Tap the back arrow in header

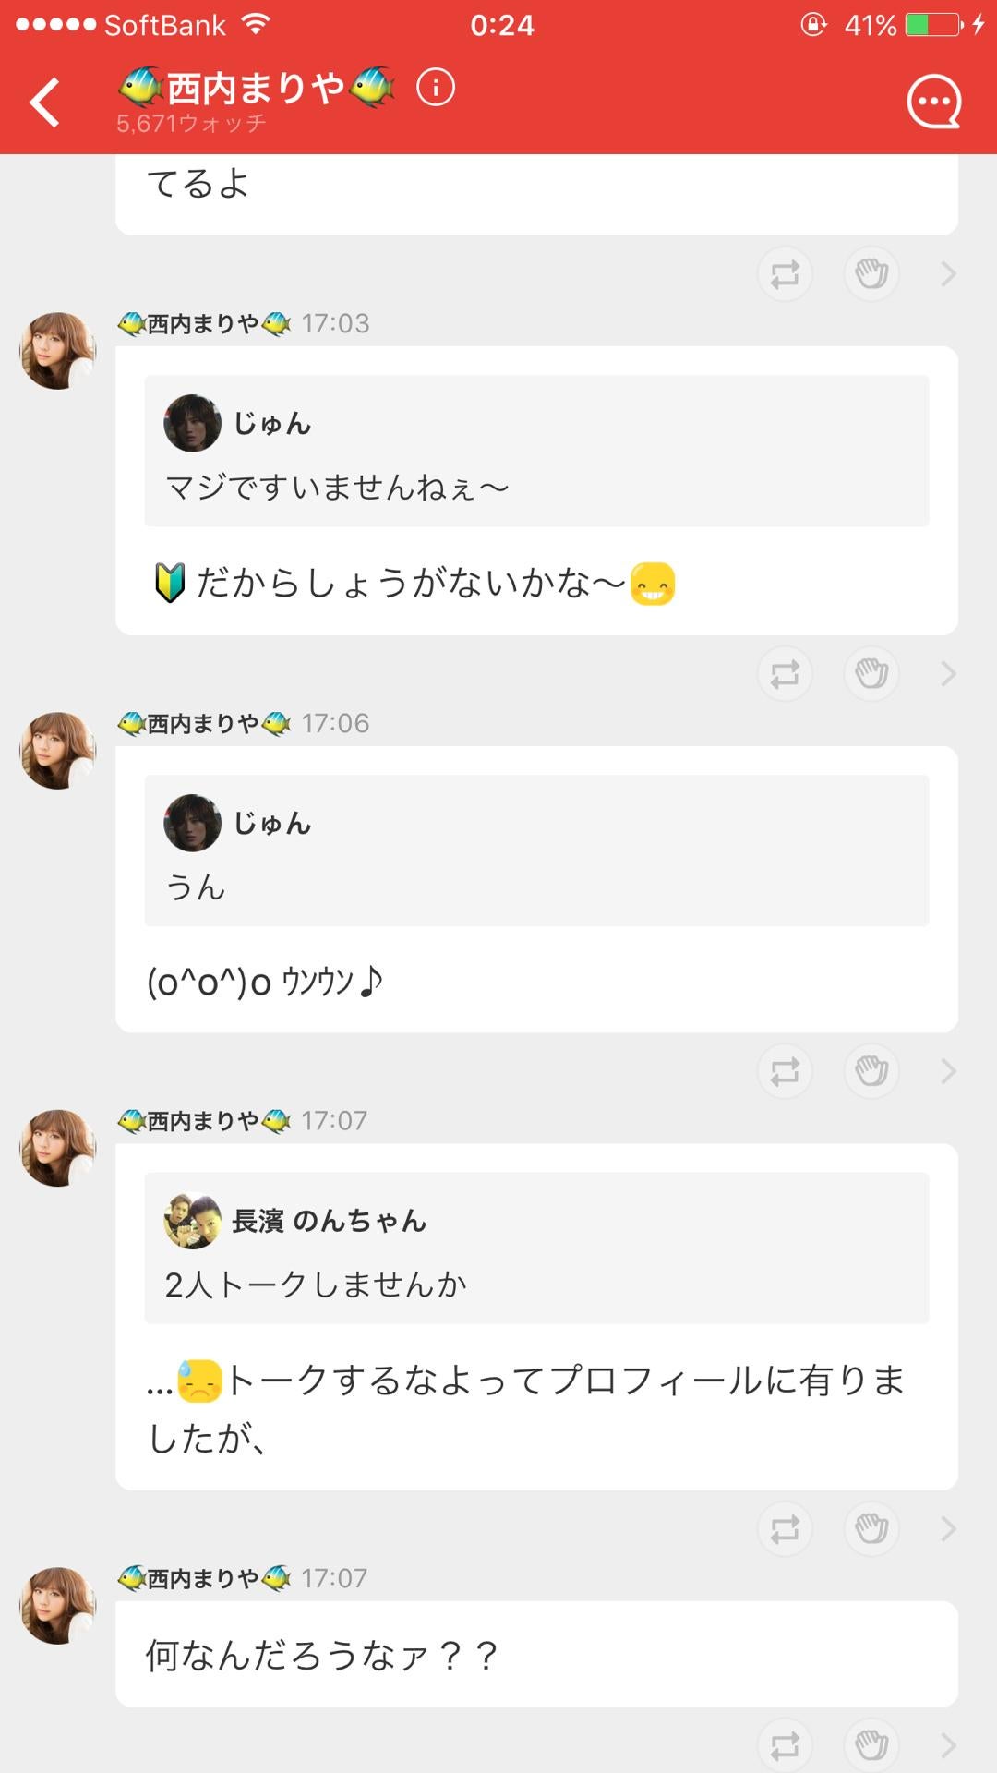(x=44, y=102)
